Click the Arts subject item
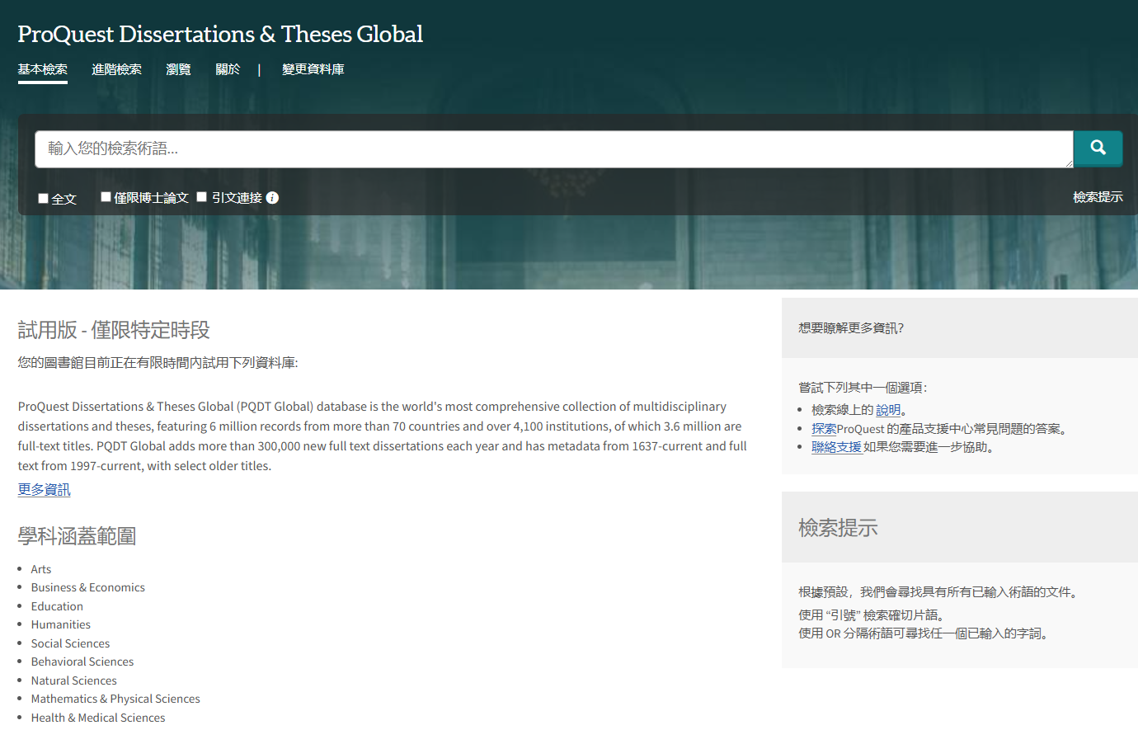 [41, 569]
